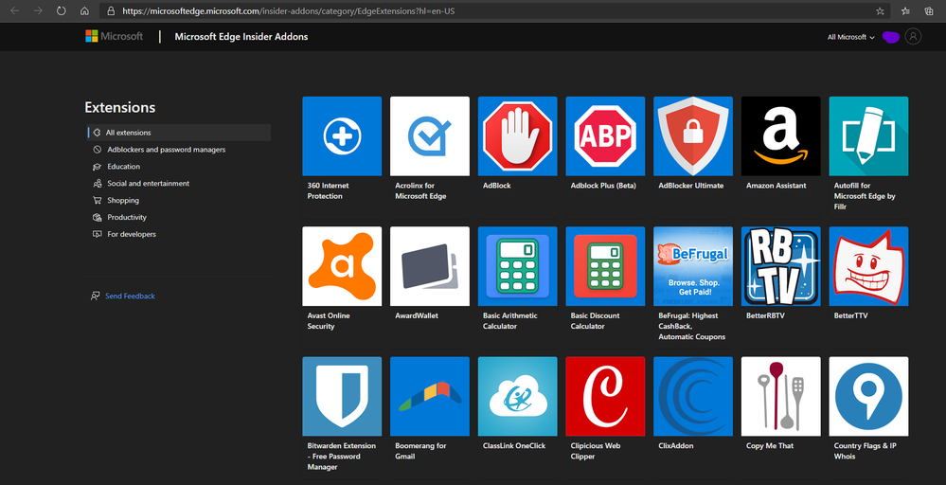
Task: Expand the All Microsoft dropdown
Action: pyautogui.click(x=850, y=37)
